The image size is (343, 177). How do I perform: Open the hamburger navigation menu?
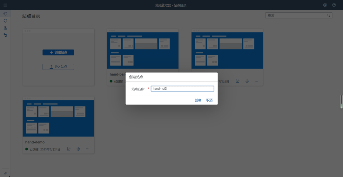[5, 5]
